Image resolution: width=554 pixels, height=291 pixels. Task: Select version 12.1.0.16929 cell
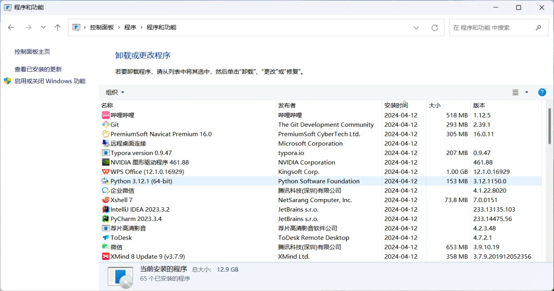click(x=492, y=172)
